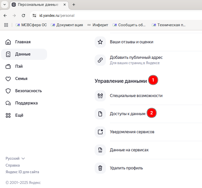202x188 pixels.
Task: Open the Chrome apps grid in bookmarks bar
Action: 6,25
